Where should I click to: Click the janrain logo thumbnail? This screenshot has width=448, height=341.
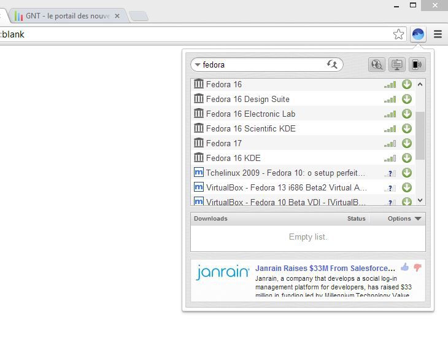point(223,272)
